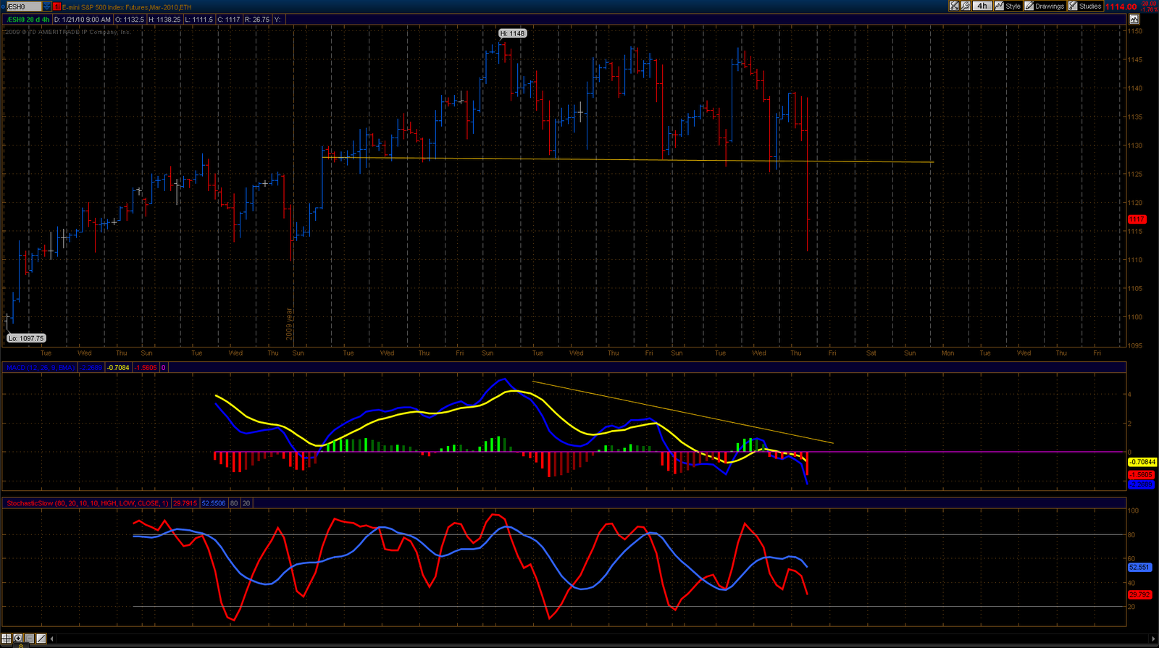Click the red number 1 indicator box
The width and height of the screenshot is (1159, 648).
tap(57, 7)
